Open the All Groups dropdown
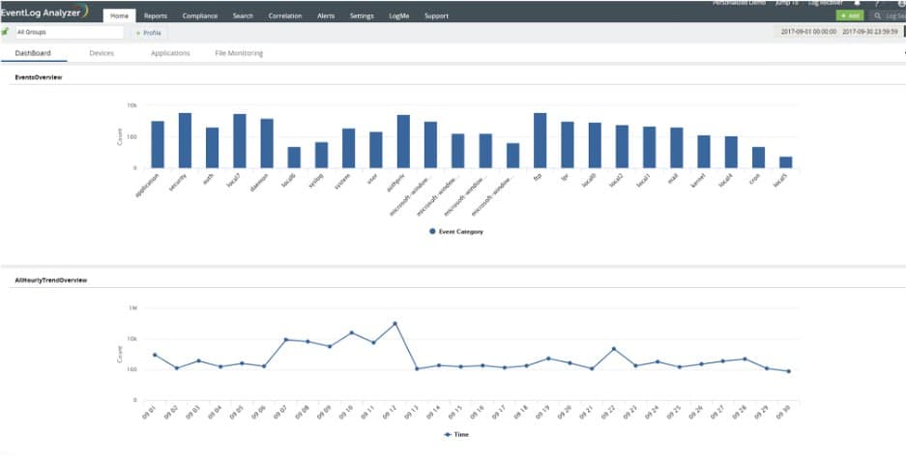906x462 pixels. pos(69,32)
